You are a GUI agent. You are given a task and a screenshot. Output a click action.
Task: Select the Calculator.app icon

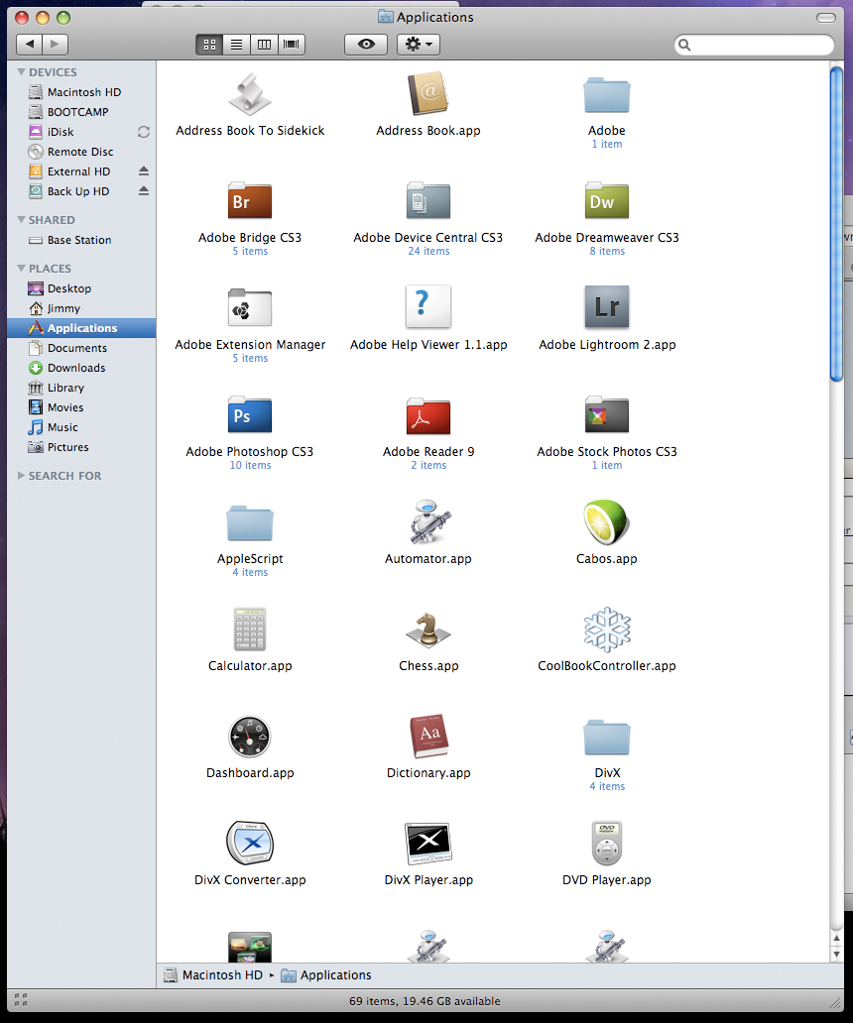(250, 628)
